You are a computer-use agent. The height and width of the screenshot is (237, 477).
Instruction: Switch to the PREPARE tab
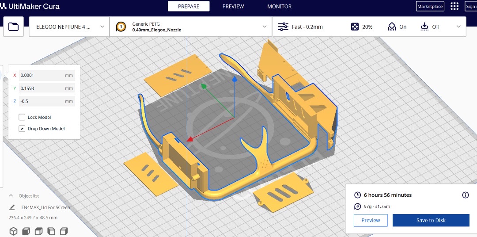(x=189, y=6)
